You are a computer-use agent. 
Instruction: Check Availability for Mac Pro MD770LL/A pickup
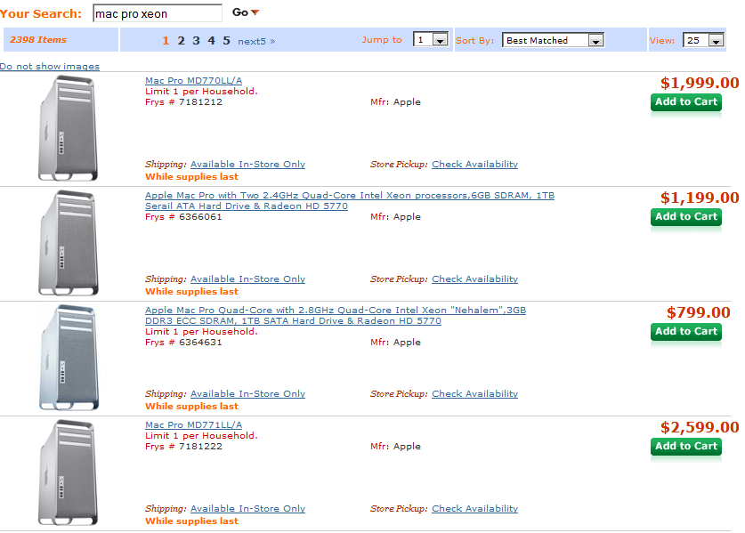pyautogui.click(x=474, y=165)
